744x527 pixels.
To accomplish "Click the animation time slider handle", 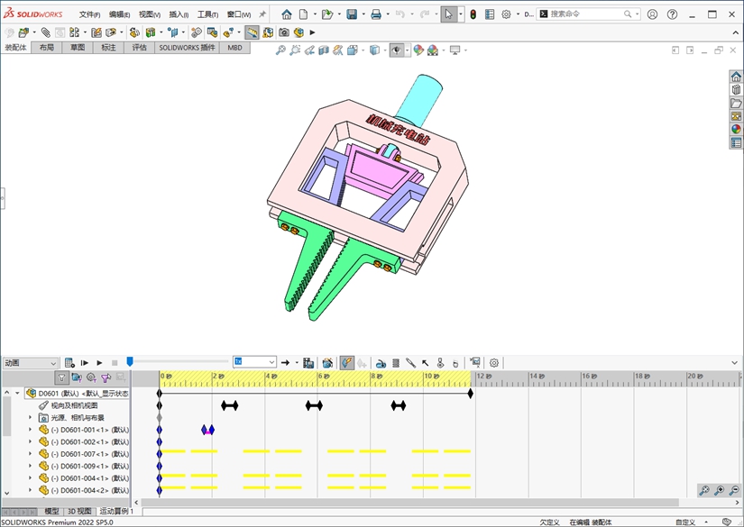I will [x=130, y=361].
